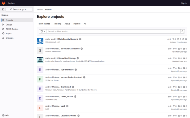Click the S avatar of Sweetalert2 Cleaned
This screenshot has height=118, width=190.
pos(40,50)
